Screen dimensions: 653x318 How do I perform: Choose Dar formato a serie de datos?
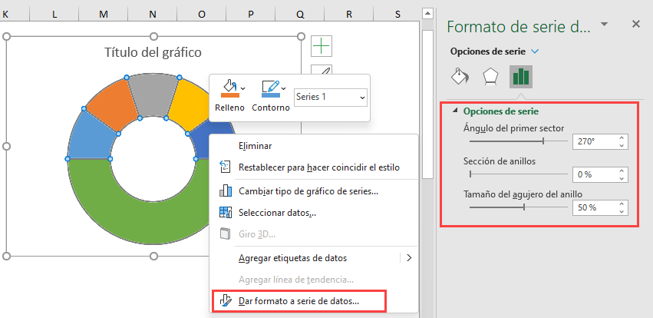point(298,301)
